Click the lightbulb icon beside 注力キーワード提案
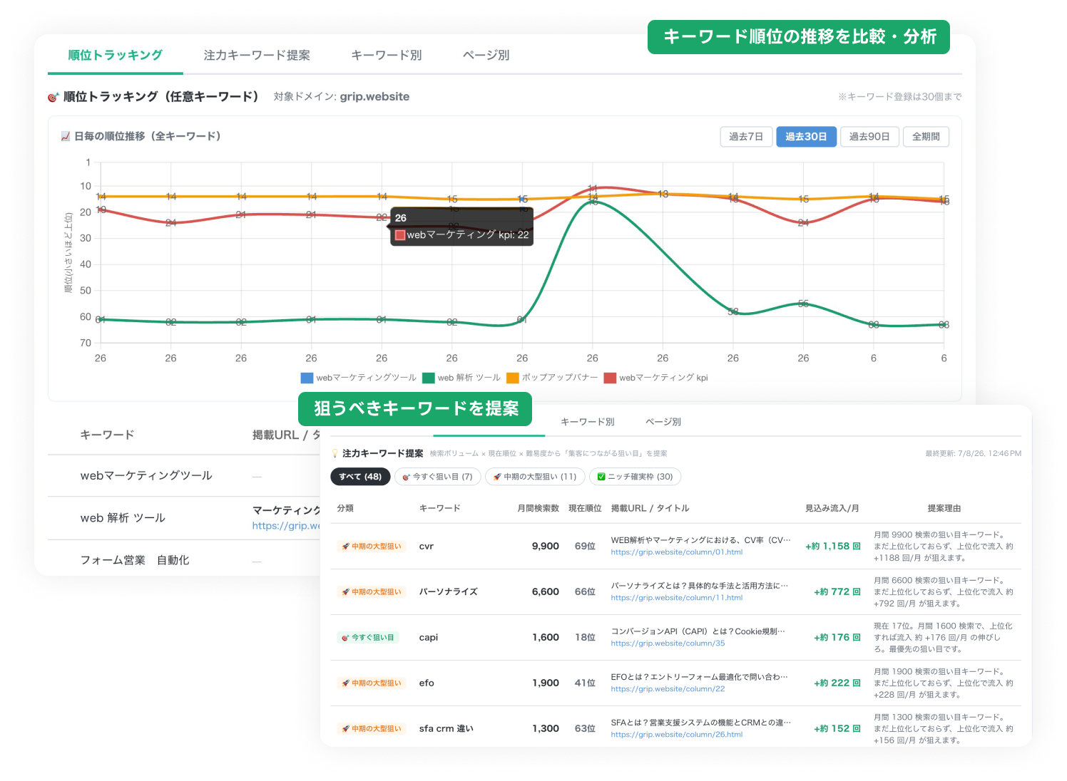Image resolution: width=1067 pixels, height=781 pixels. [x=335, y=453]
